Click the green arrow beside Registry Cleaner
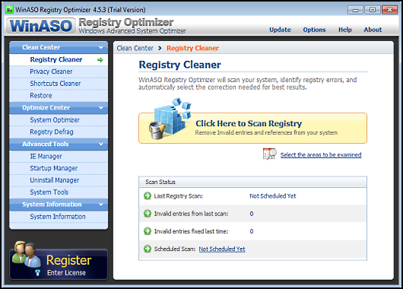The image size is (403, 289). pyautogui.click(x=100, y=60)
